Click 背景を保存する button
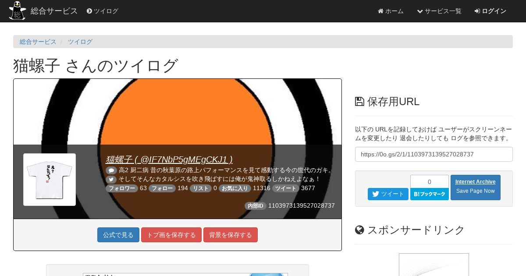The width and height of the screenshot is (526, 276). click(231, 235)
